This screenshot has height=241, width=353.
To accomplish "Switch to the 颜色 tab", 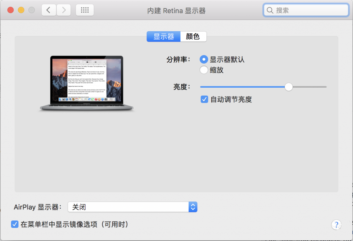I will pos(193,36).
